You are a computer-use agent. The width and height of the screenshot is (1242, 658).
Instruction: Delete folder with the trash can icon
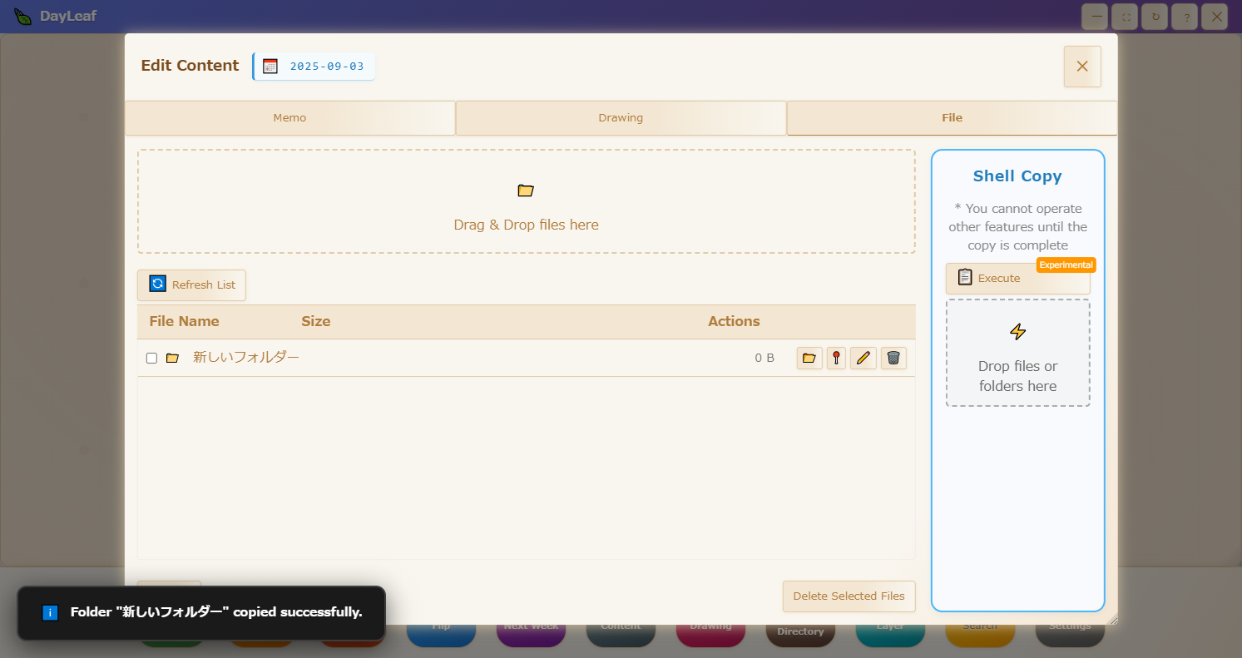click(893, 358)
